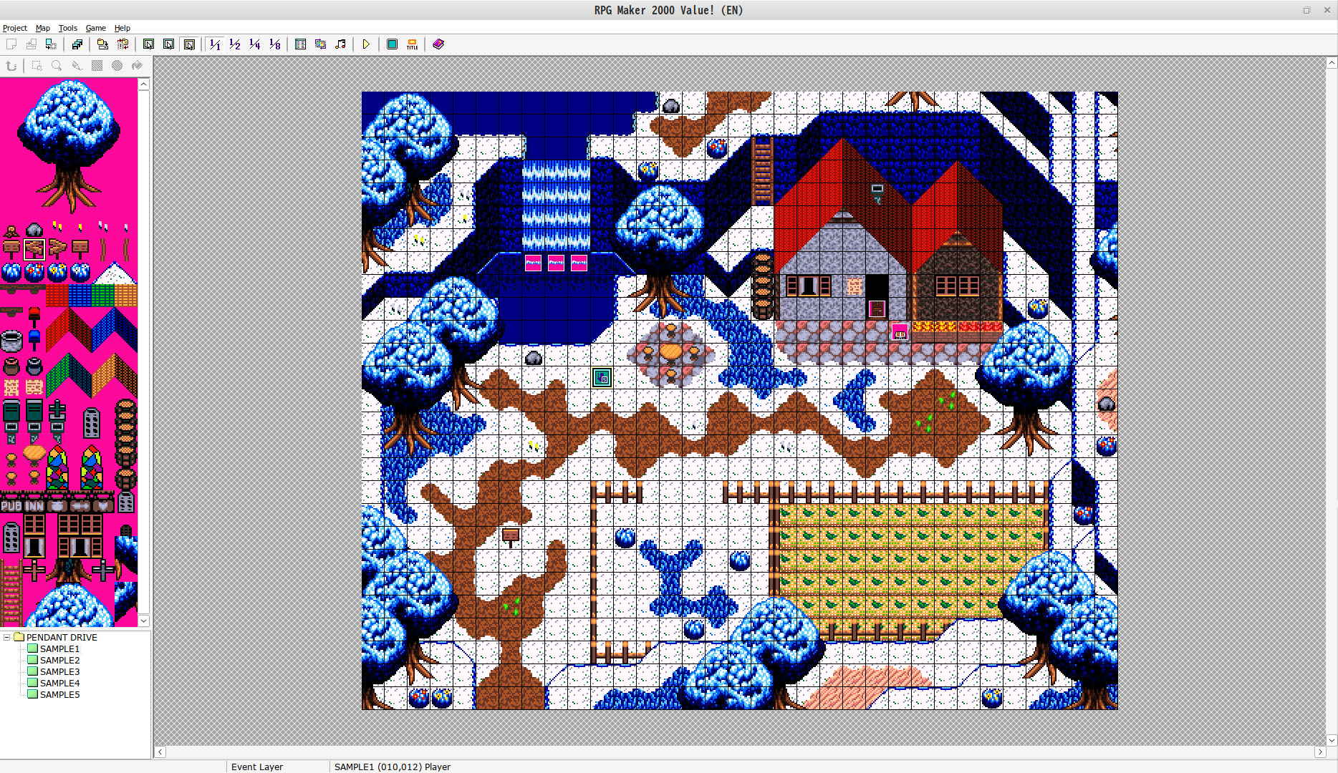The width and height of the screenshot is (1338, 773).
Task: Pick the gravestone tile in palette
Action: pos(92,422)
